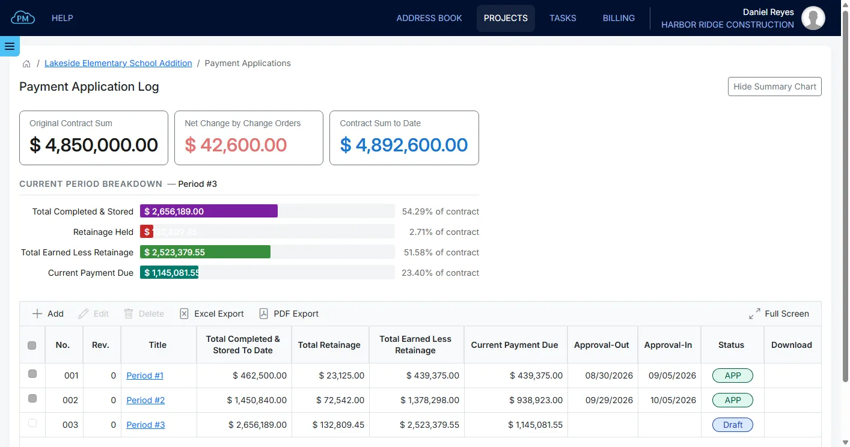Screen dimensions: 850x447
Task: Click the Edit pencil toolbar item
Action: point(94,314)
